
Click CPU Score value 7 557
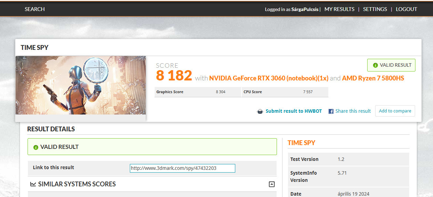point(308,92)
